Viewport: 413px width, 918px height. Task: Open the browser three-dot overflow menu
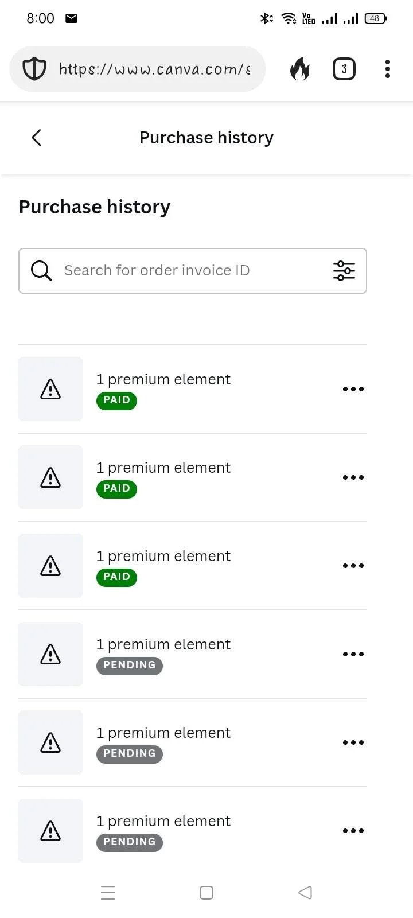click(x=388, y=69)
